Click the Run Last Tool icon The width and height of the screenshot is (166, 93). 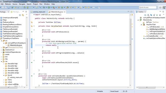coord(54,7)
